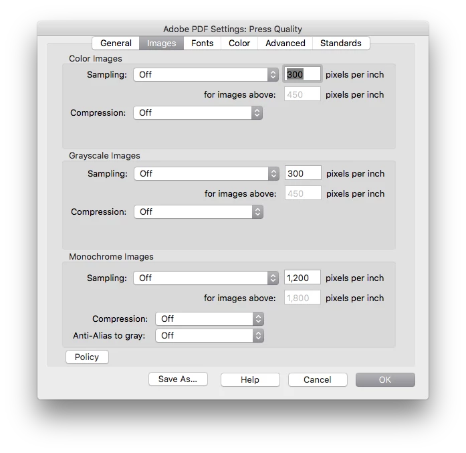Viewport: 466px width, 453px height.
Task: Open Monochrome Images Sampling dropdown
Action: point(206,278)
